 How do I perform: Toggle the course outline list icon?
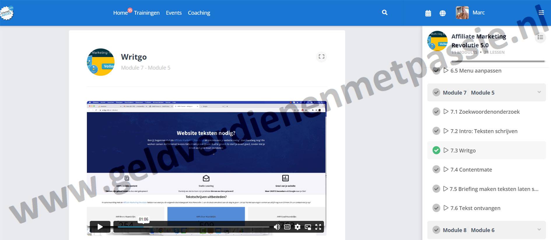click(540, 37)
